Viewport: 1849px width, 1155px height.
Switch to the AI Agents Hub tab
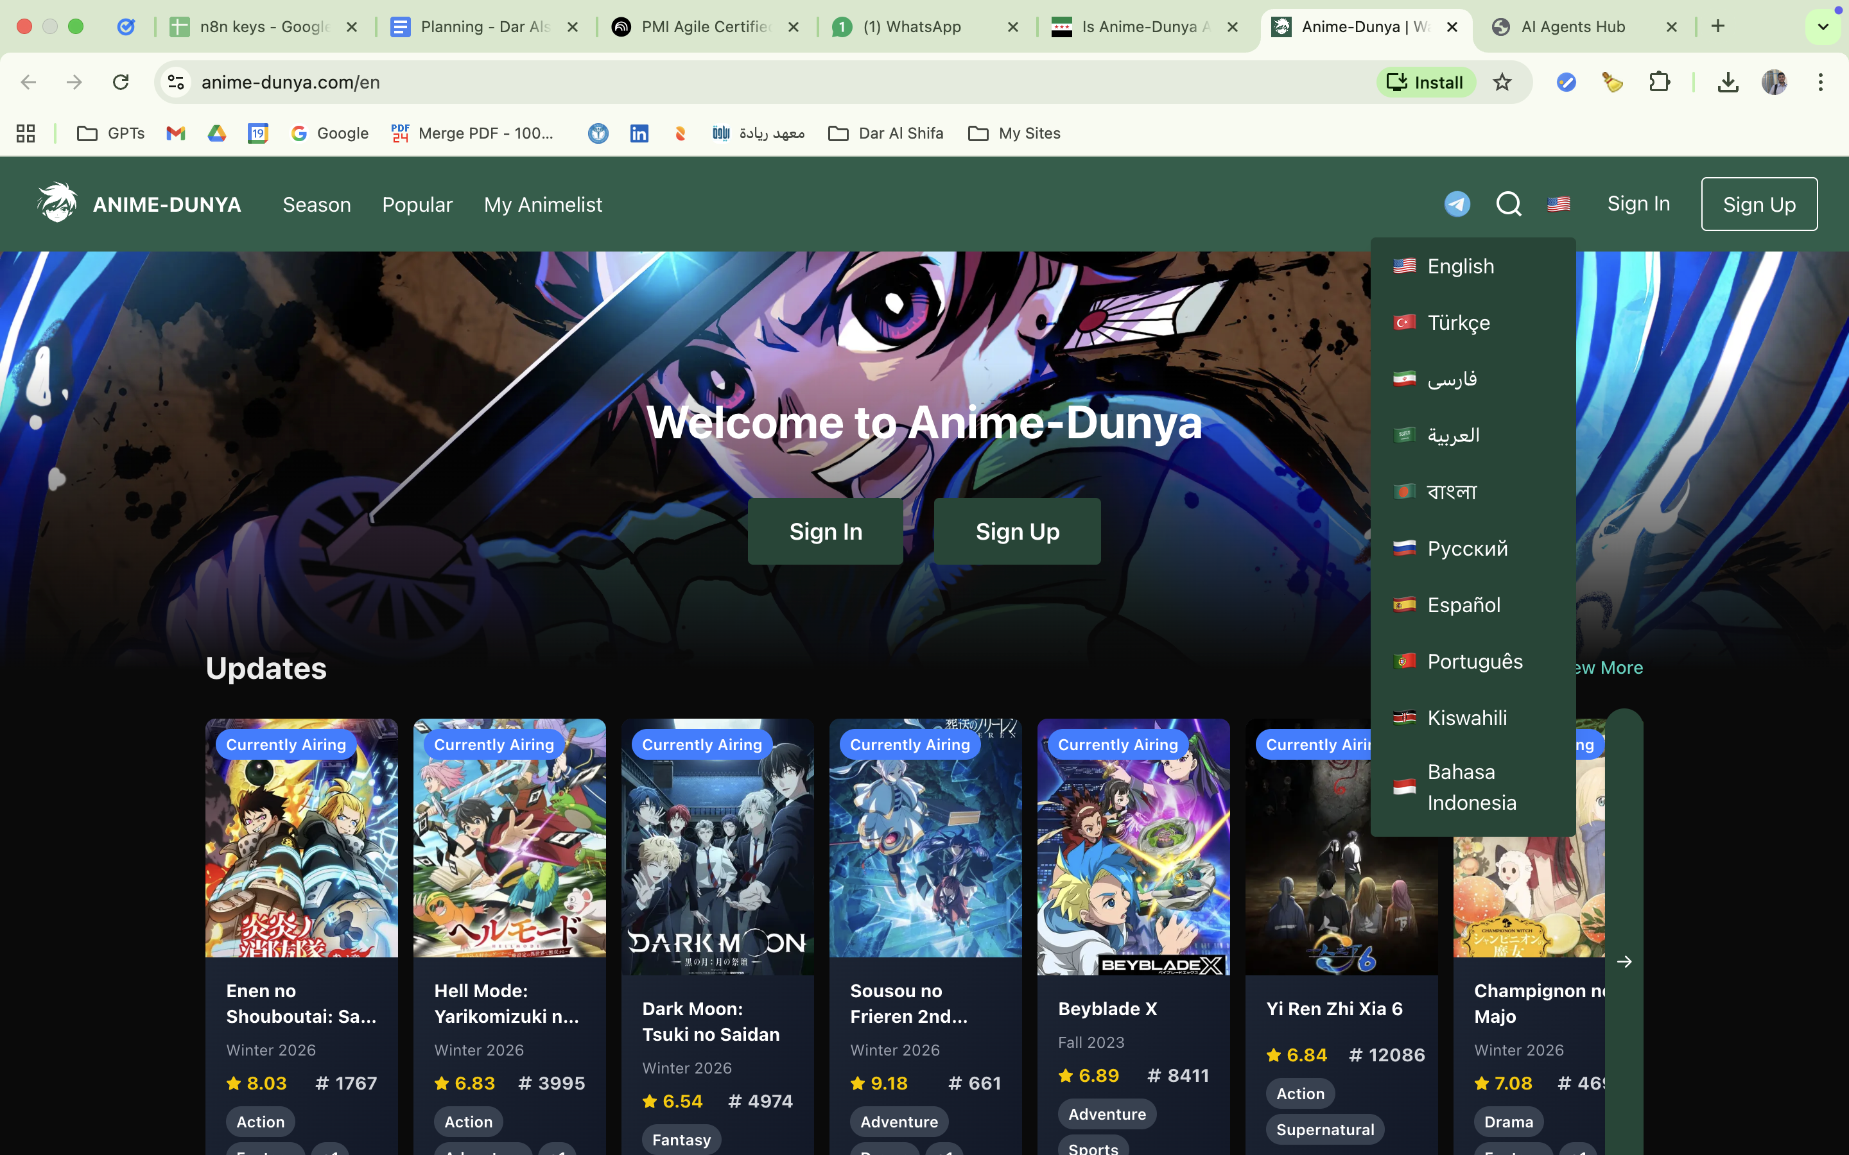click(1572, 27)
